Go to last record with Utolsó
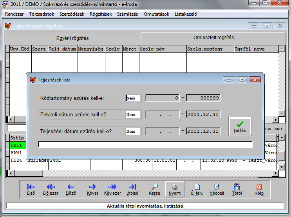The width and height of the screenshot is (291, 217). (132, 190)
